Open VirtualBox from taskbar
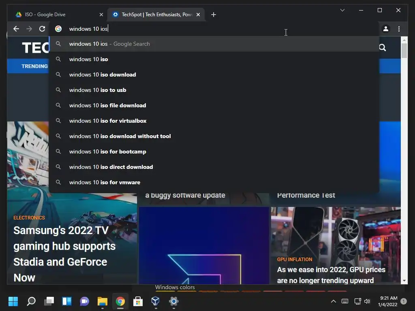The image size is (415, 311). pyautogui.click(x=156, y=301)
